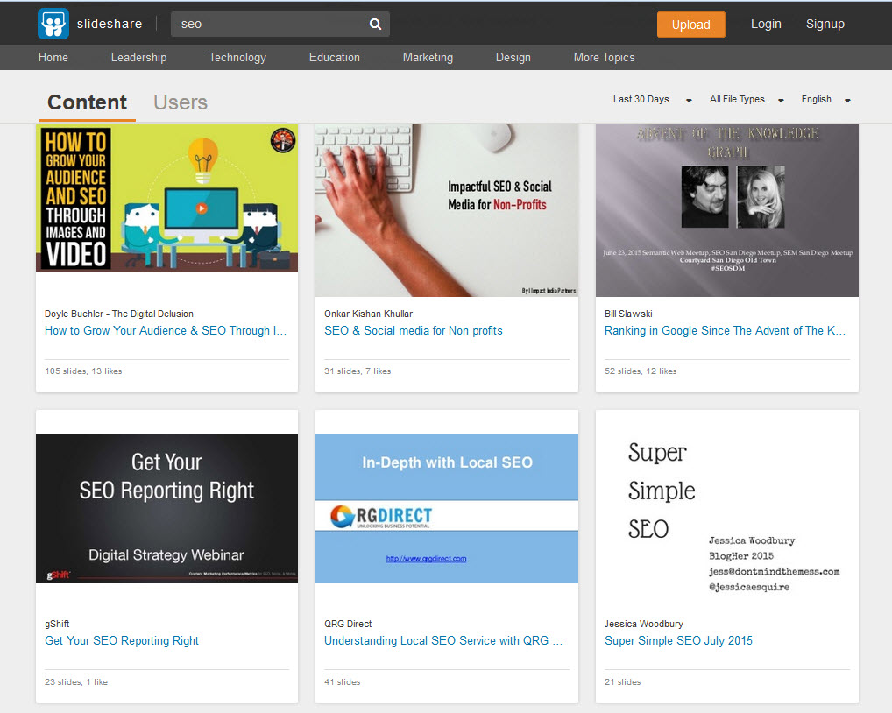
Task: Click author Bill Slawski
Action: [x=628, y=314]
